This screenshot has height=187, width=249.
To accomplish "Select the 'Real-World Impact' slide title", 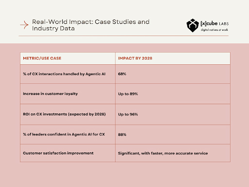I will (90, 25).
